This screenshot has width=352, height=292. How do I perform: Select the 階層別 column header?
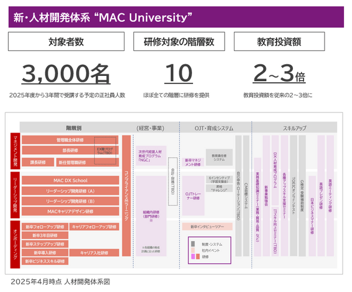tap(74, 128)
